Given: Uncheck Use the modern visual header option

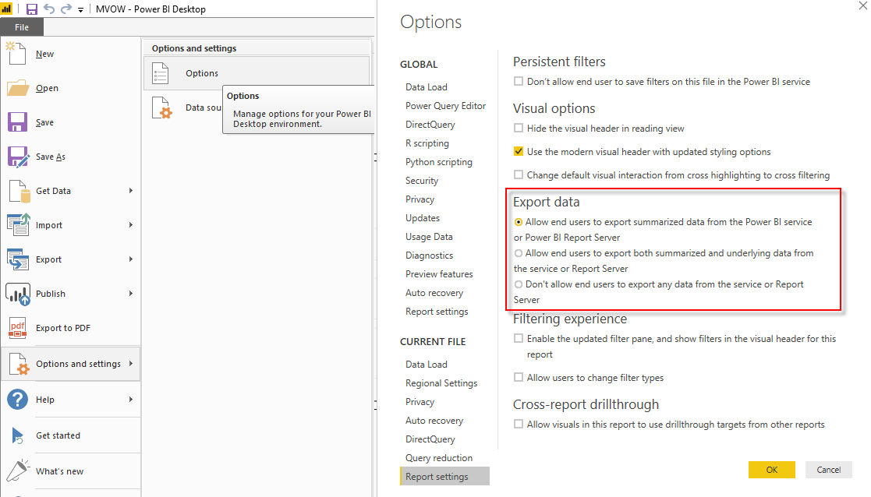Looking at the screenshot, I should [x=519, y=151].
